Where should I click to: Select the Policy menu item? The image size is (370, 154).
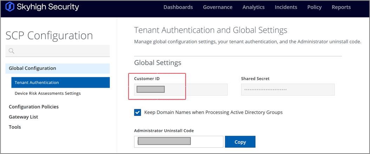tap(314, 7)
